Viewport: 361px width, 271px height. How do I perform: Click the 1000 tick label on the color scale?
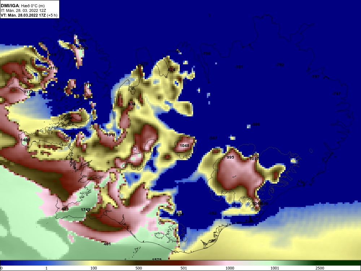pos(230,268)
